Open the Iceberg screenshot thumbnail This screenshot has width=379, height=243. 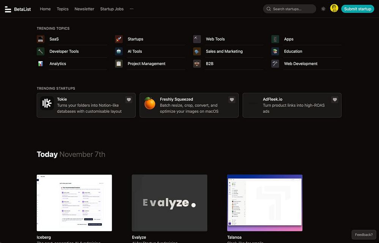click(x=74, y=203)
